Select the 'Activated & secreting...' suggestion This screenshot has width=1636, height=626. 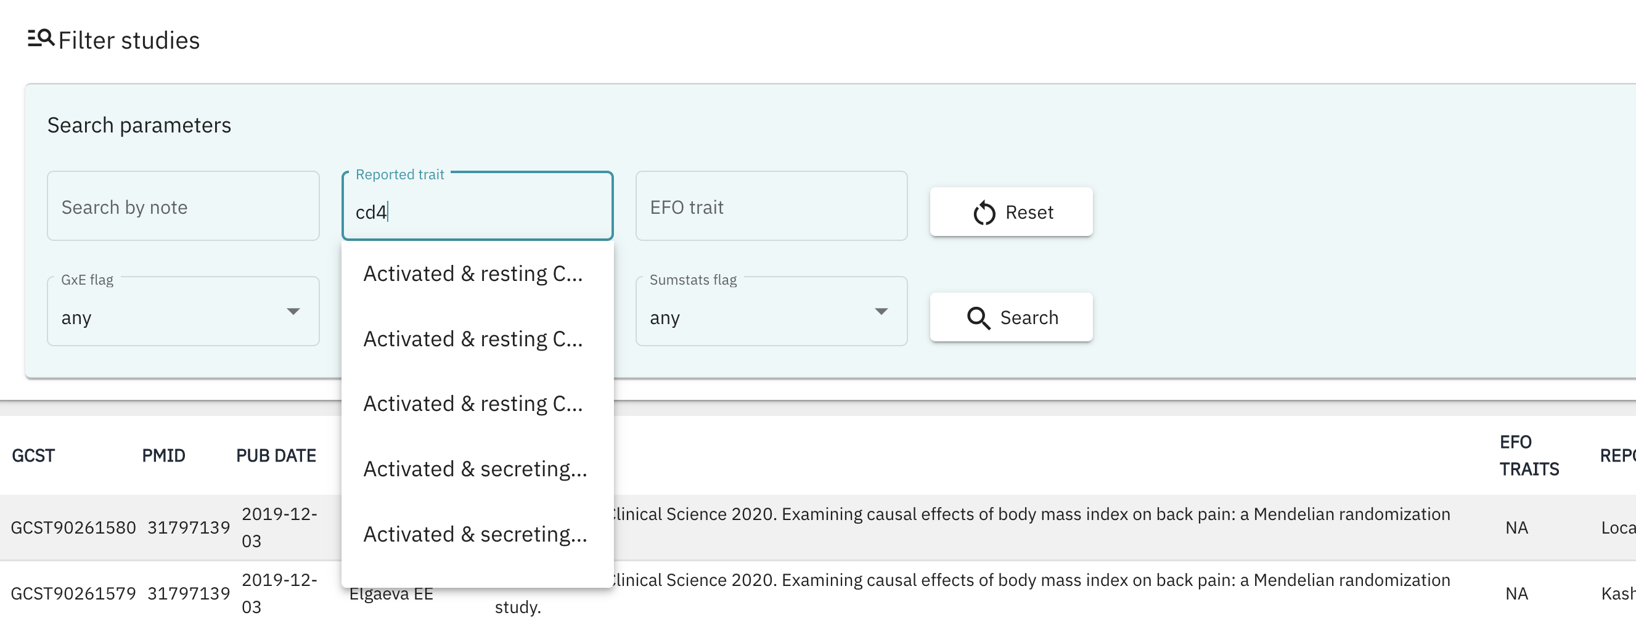pos(476,468)
